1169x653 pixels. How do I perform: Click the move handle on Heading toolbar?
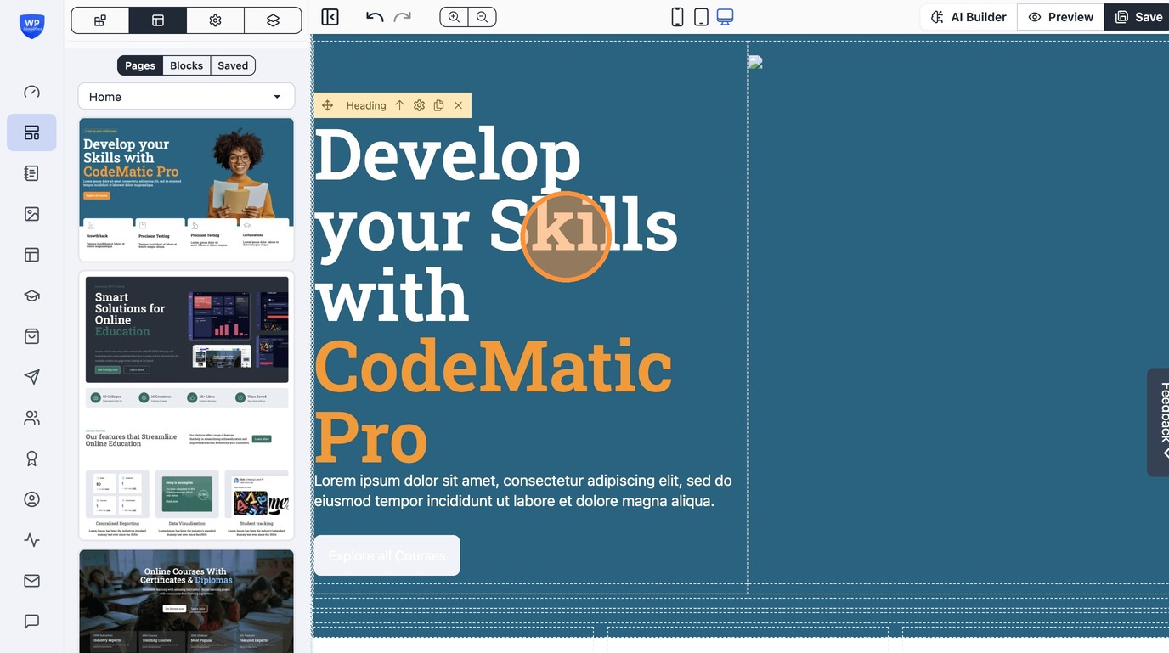tap(327, 105)
